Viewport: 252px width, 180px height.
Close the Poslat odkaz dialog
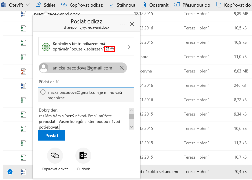click(132, 24)
